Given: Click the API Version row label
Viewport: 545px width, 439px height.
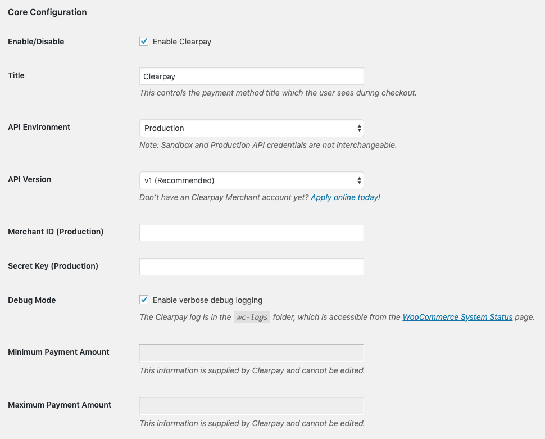Looking at the screenshot, I should coord(30,179).
